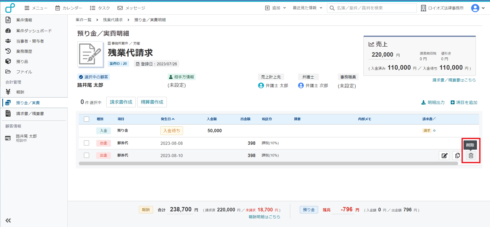Image resolution: width=490 pixels, height=227 pixels.
Task: Open 報酬 yen icon in sidebar
Action: [8, 92]
